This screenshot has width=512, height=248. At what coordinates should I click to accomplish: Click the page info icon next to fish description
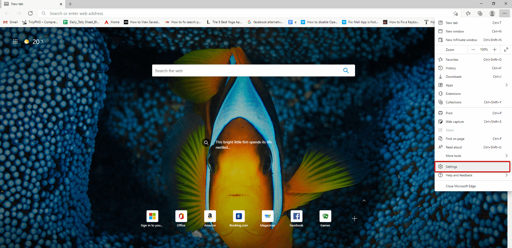pyautogui.click(x=206, y=143)
